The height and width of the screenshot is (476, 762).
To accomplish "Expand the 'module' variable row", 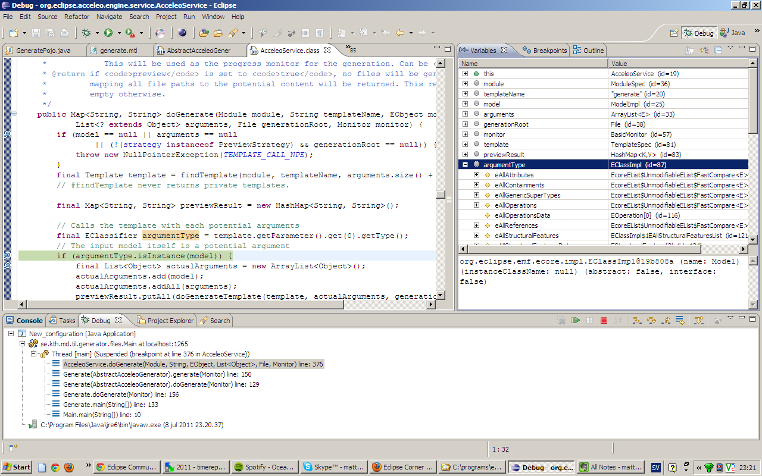I will (466, 84).
